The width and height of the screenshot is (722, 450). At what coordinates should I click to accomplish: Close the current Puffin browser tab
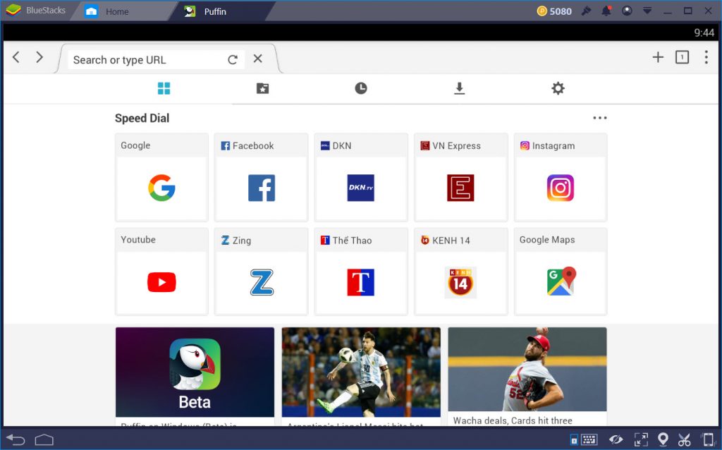(258, 59)
